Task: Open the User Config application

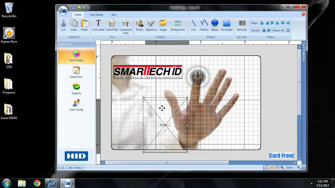Action: [76, 105]
